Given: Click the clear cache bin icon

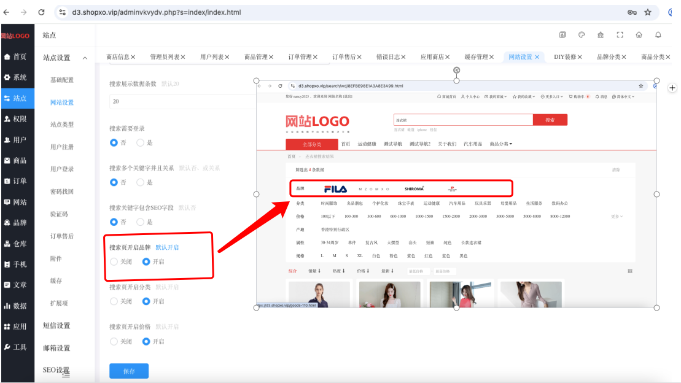Looking at the screenshot, I should coord(601,35).
